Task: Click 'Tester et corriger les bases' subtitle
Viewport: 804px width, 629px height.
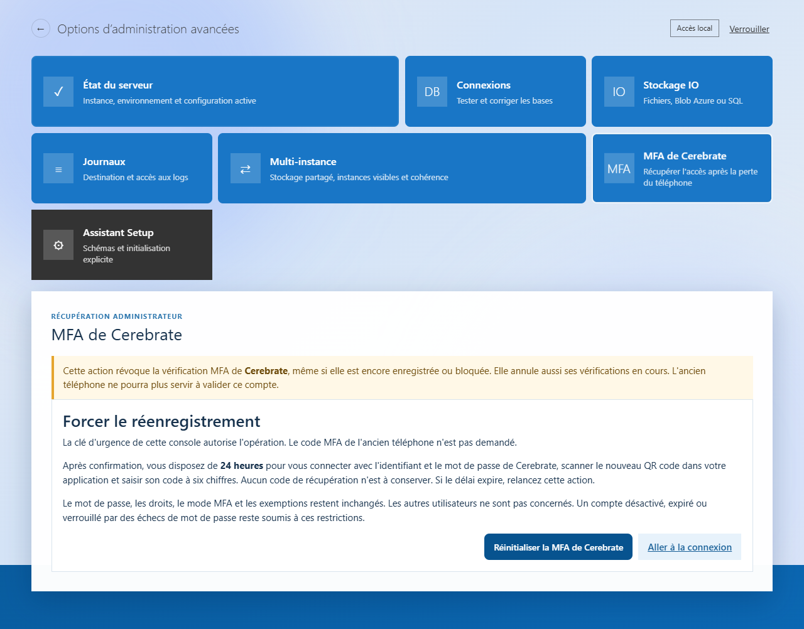Action: click(x=504, y=100)
